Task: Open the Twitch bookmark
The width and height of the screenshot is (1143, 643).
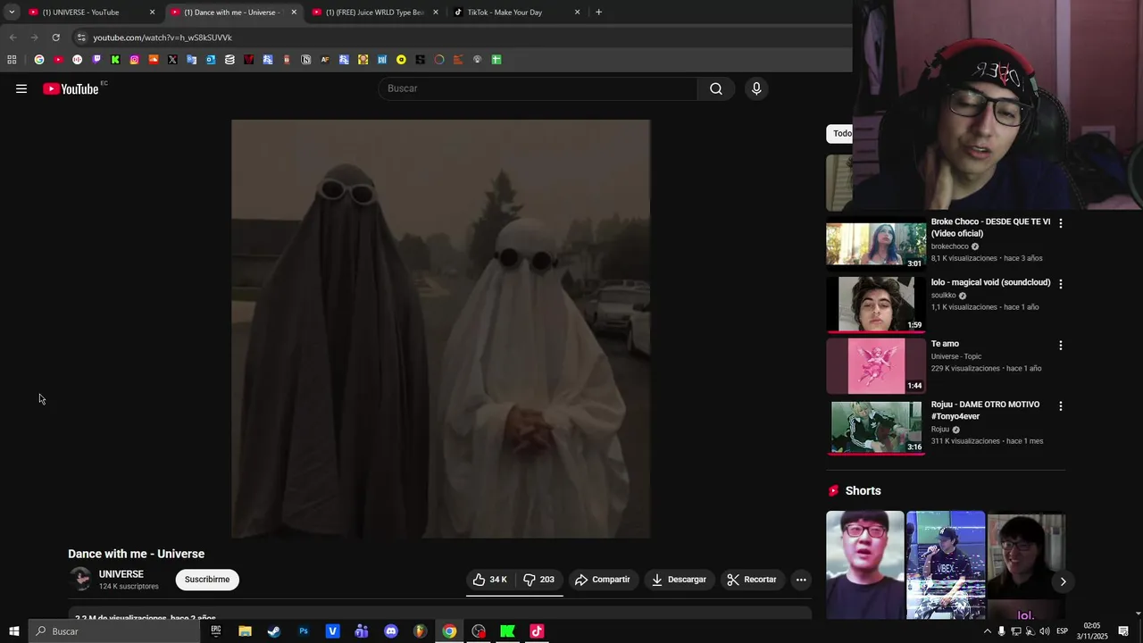Action: [x=96, y=60]
